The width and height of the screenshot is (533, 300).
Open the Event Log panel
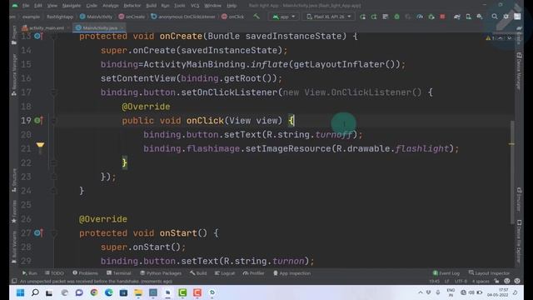446,273
